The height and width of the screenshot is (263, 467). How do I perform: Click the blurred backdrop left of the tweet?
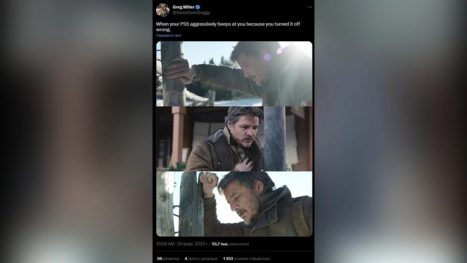pyautogui.click(x=76, y=131)
